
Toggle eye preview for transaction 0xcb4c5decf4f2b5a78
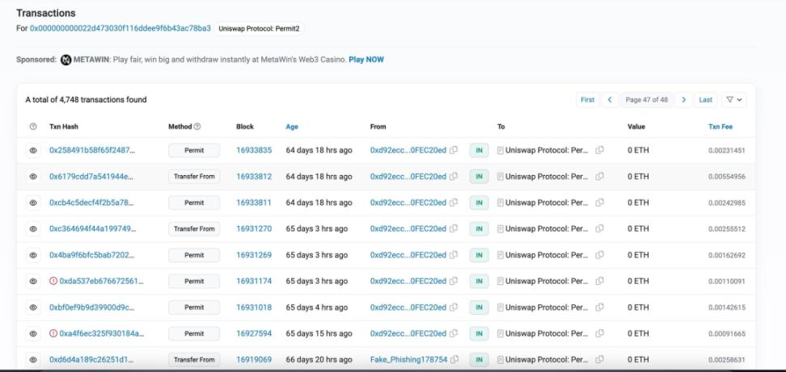[33, 203]
